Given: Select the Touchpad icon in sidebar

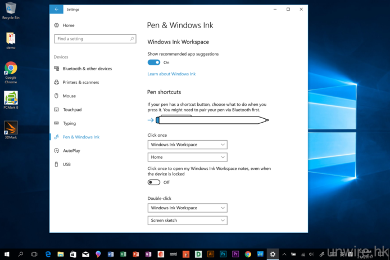Looking at the screenshot, I should click(57, 110).
